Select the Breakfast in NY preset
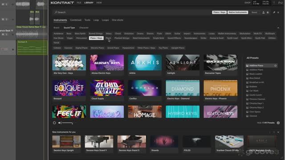 click(x=256, y=82)
